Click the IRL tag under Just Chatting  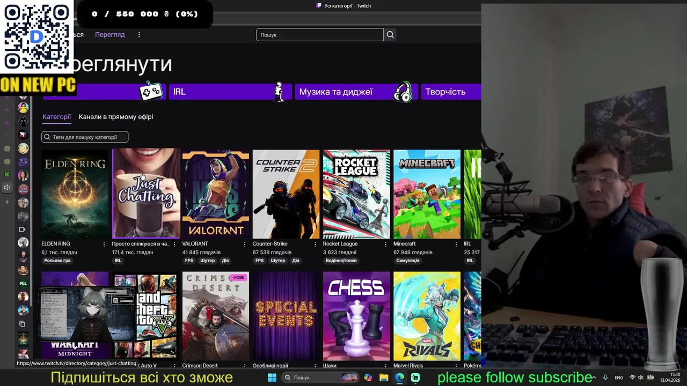coord(118,261)
